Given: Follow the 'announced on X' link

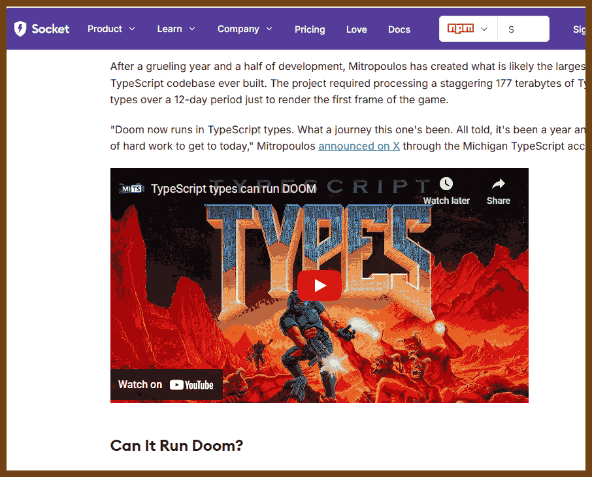Looking at the screenshot, I should coord(359,146).
